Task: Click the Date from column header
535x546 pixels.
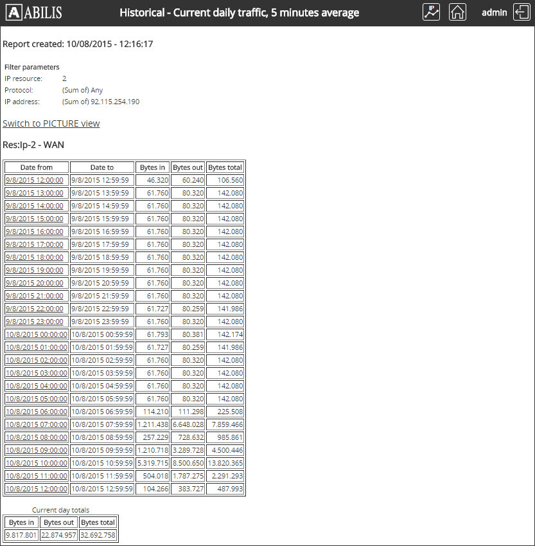Action: click(36, 167)
